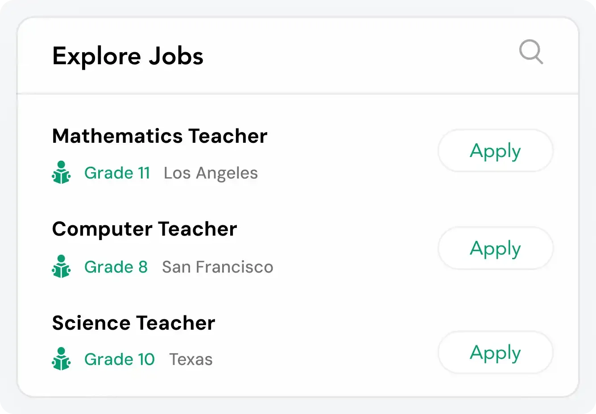
Task: Select the Grade 10 label
Action: 119,359
